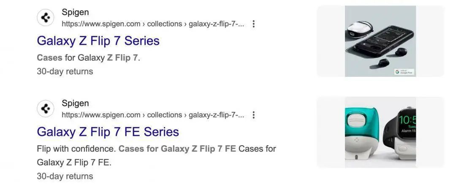Open the "Galaxy Z Flip 7 FE Series" title link
This screenshot has width=456, height=192.
pos(108,132)
